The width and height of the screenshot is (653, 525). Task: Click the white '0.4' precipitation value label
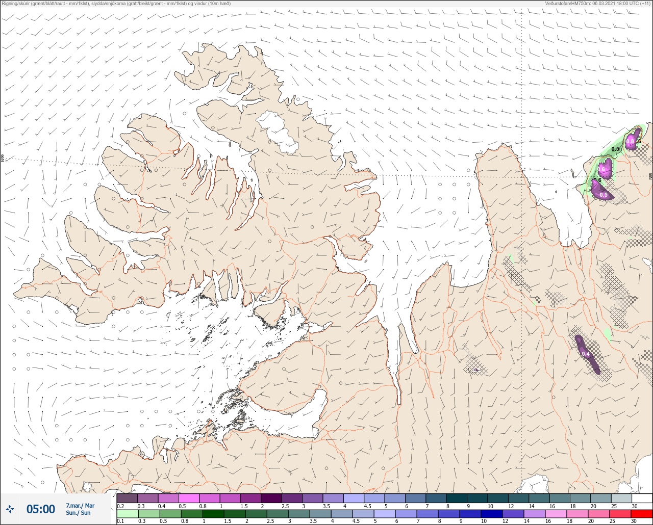point(586,354)
